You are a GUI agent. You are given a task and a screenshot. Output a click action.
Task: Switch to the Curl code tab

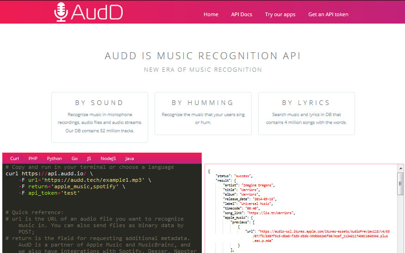[14, 159]
